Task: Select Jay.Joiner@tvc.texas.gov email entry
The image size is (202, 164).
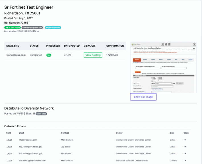Action: (x=30, y=147)
